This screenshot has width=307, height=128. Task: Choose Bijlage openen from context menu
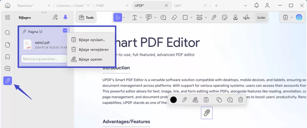coord(91,59)
